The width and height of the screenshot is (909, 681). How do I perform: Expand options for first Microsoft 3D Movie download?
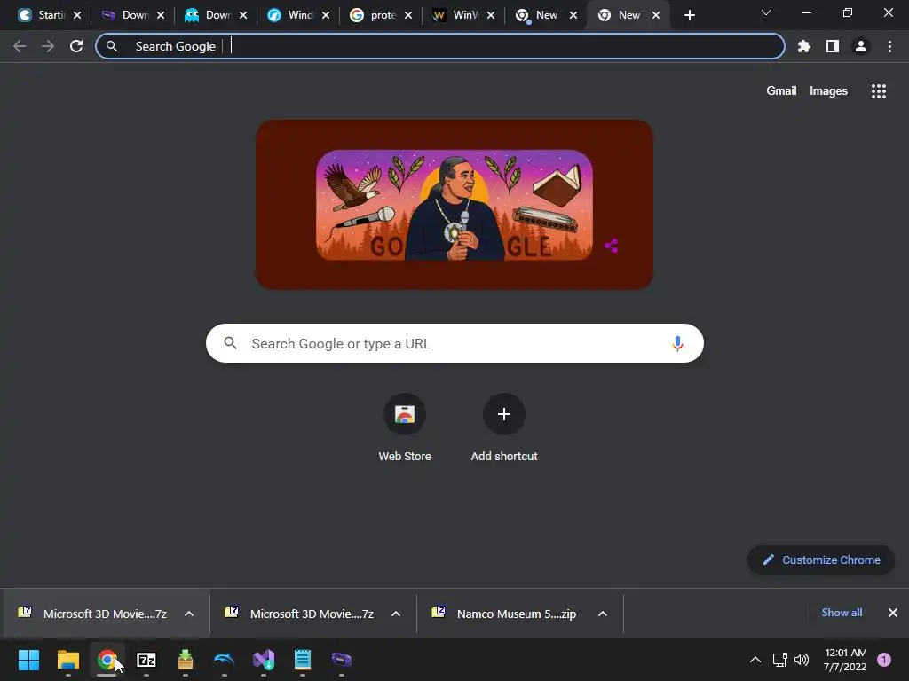pyautogui.click(x=189, y=614)
